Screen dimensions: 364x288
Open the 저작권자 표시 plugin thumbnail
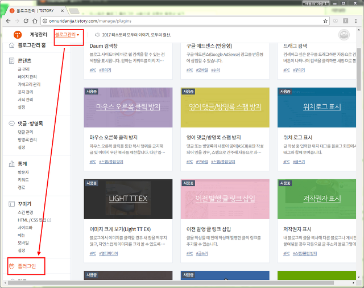click(317, 199)
